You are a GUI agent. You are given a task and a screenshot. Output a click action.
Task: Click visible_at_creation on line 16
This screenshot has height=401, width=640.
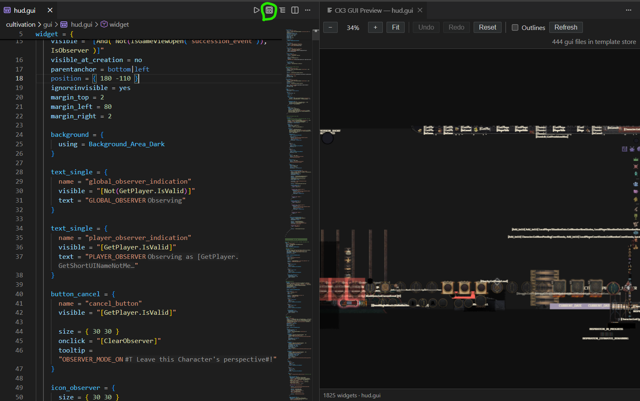tap(87, 60)
